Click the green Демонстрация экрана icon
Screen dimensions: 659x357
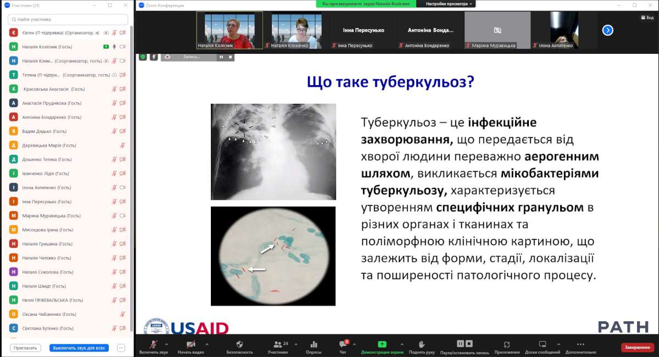tap(382, 344)
